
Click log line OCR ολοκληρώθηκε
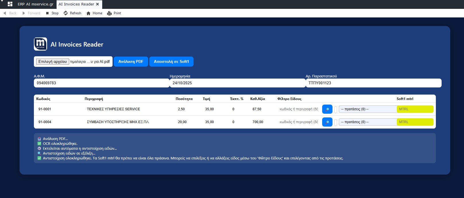point(60,144)
